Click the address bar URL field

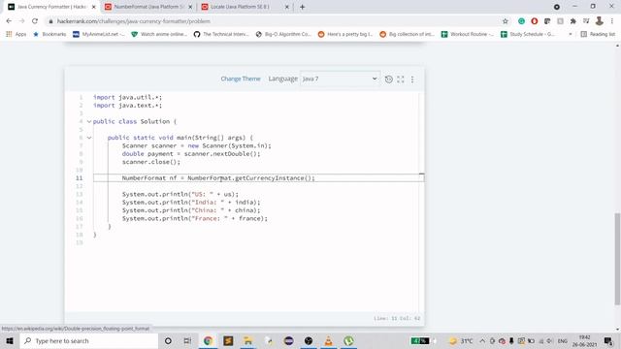coord(274,21)
